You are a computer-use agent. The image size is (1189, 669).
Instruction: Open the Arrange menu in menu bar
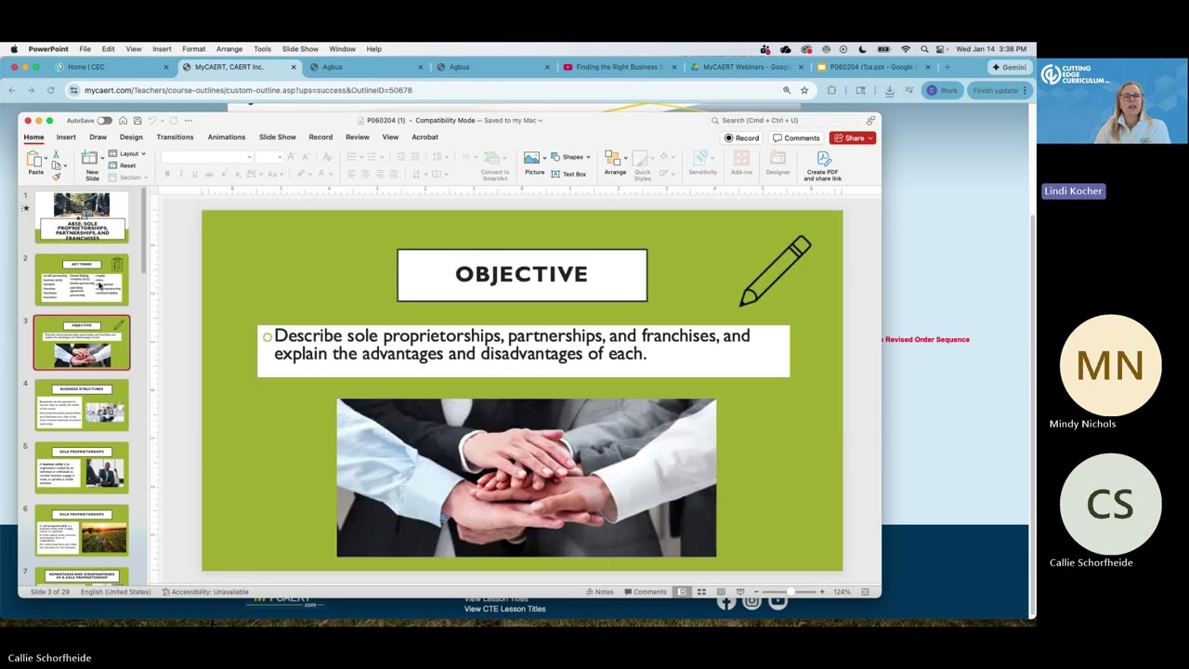229,49
